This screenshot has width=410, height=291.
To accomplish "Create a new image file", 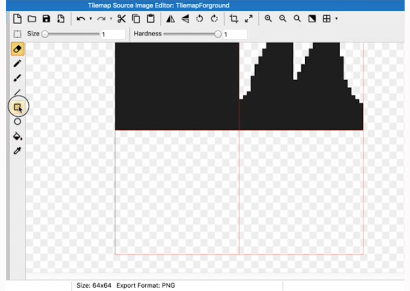I will pos(17,19).
